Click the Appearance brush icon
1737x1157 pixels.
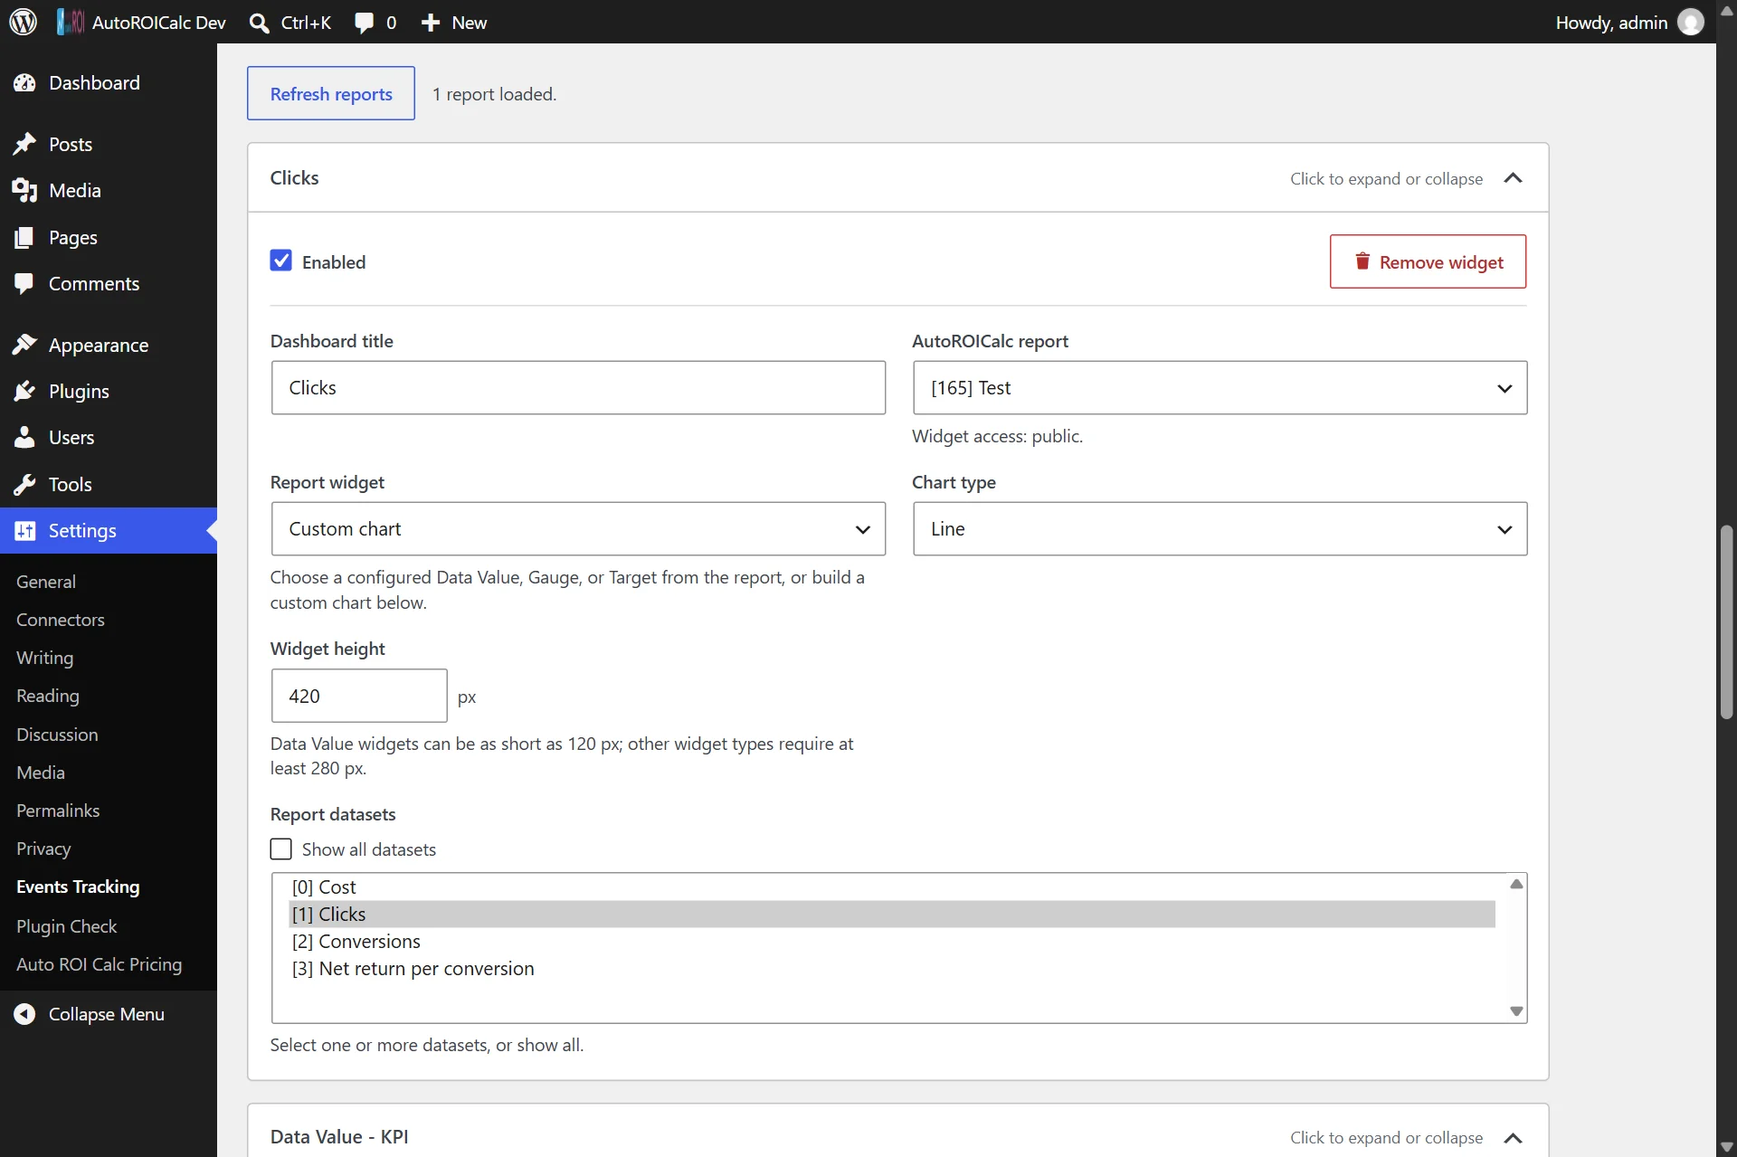coord(24,345)
